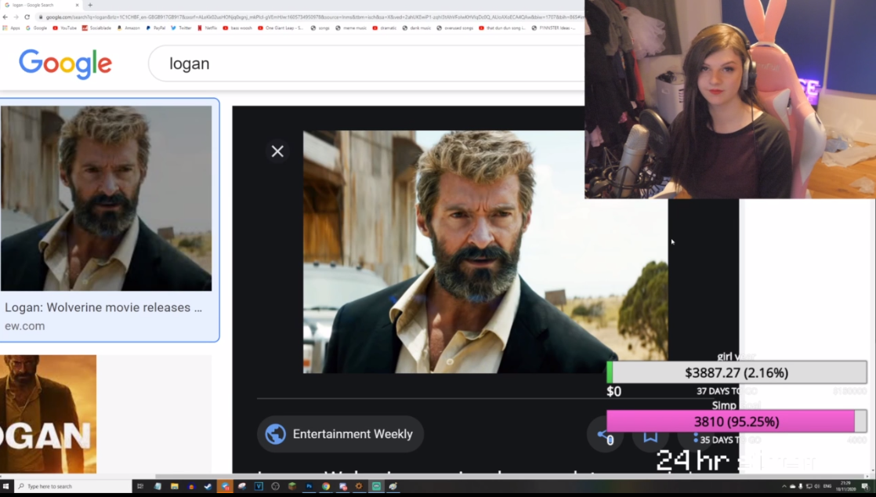Screen dimensions: 876x497
Task: Open OBS Studio from the taskbar
Action: point(276,486)
